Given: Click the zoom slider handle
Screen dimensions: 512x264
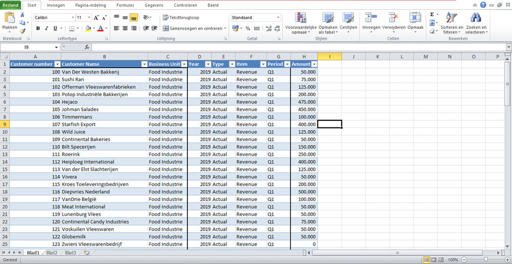Looking at the screenshot, I should coord(485,260).
